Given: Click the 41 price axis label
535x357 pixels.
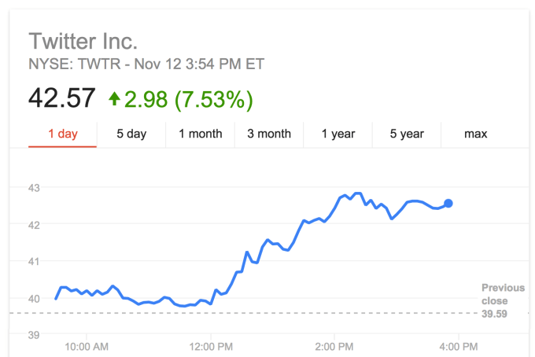Looking at the screenshot, I should pos(35,261).
